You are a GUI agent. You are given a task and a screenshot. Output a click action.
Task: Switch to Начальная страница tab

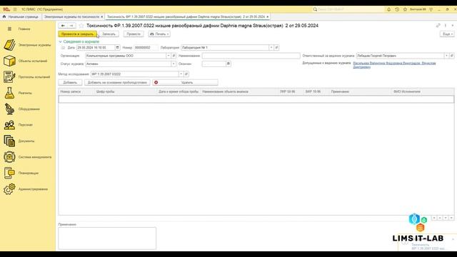coord(21,17)
